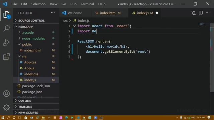The image size is (214, 120).
Task: Open the terminal app on taskbar
Action: [101, 118]
